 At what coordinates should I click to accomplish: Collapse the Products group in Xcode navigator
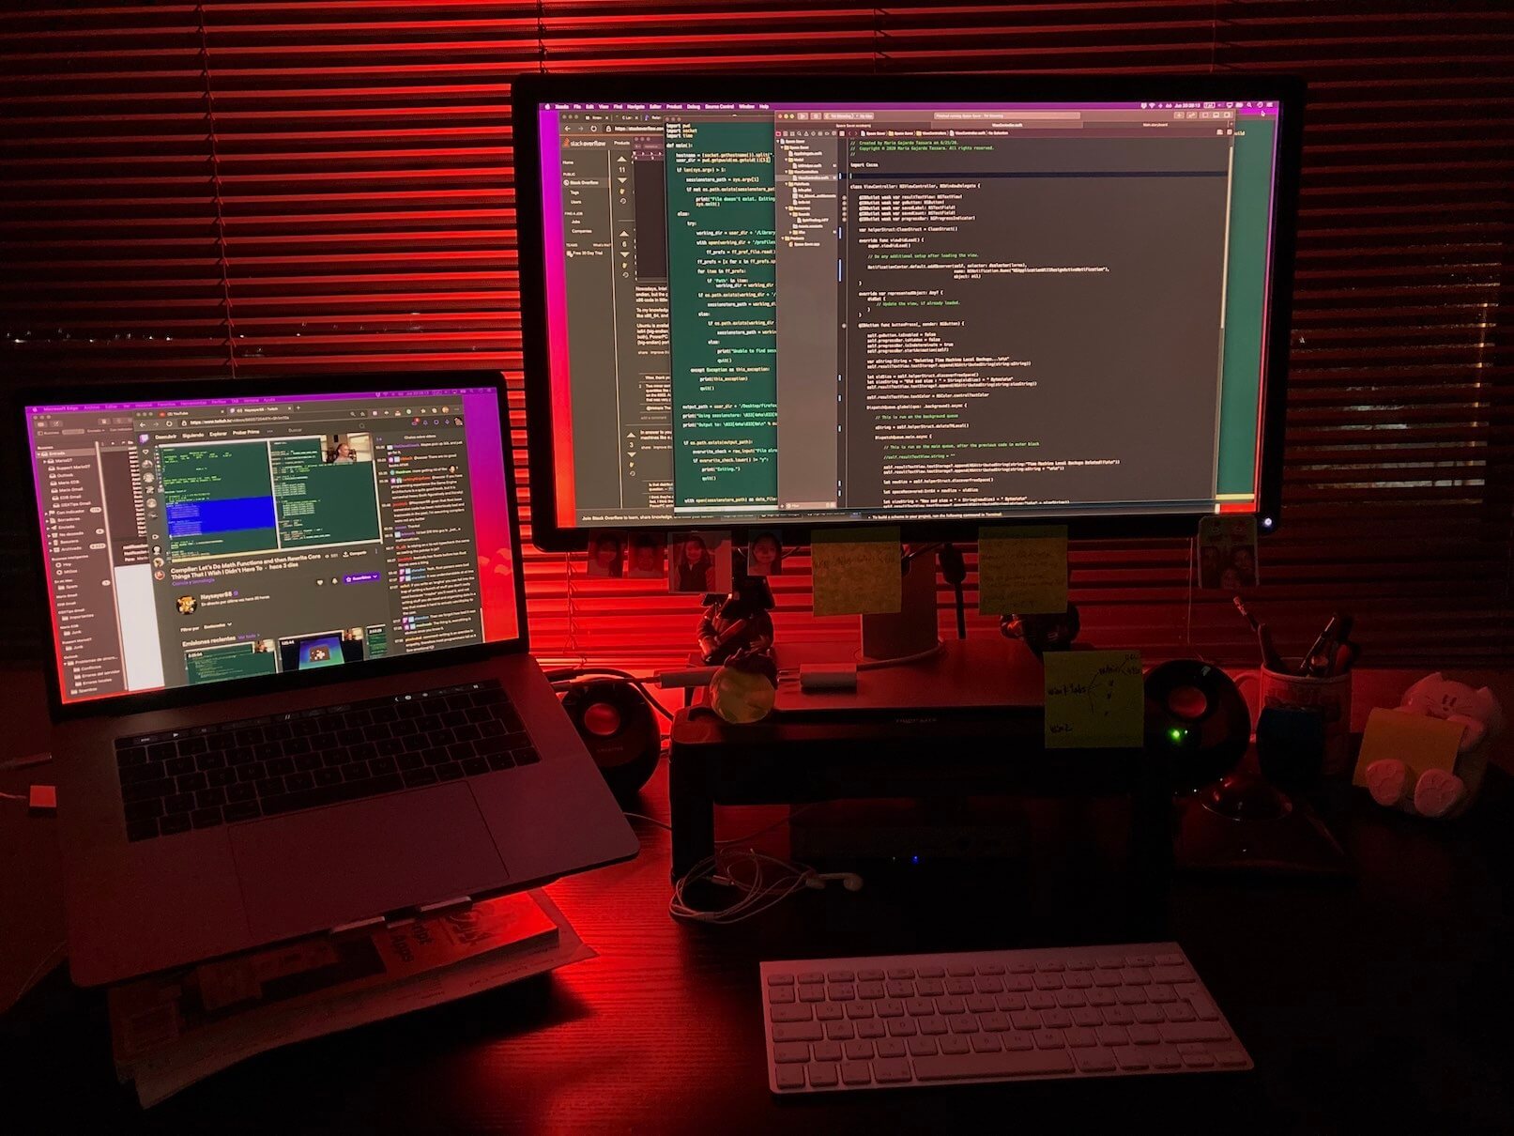pos(783,238)
